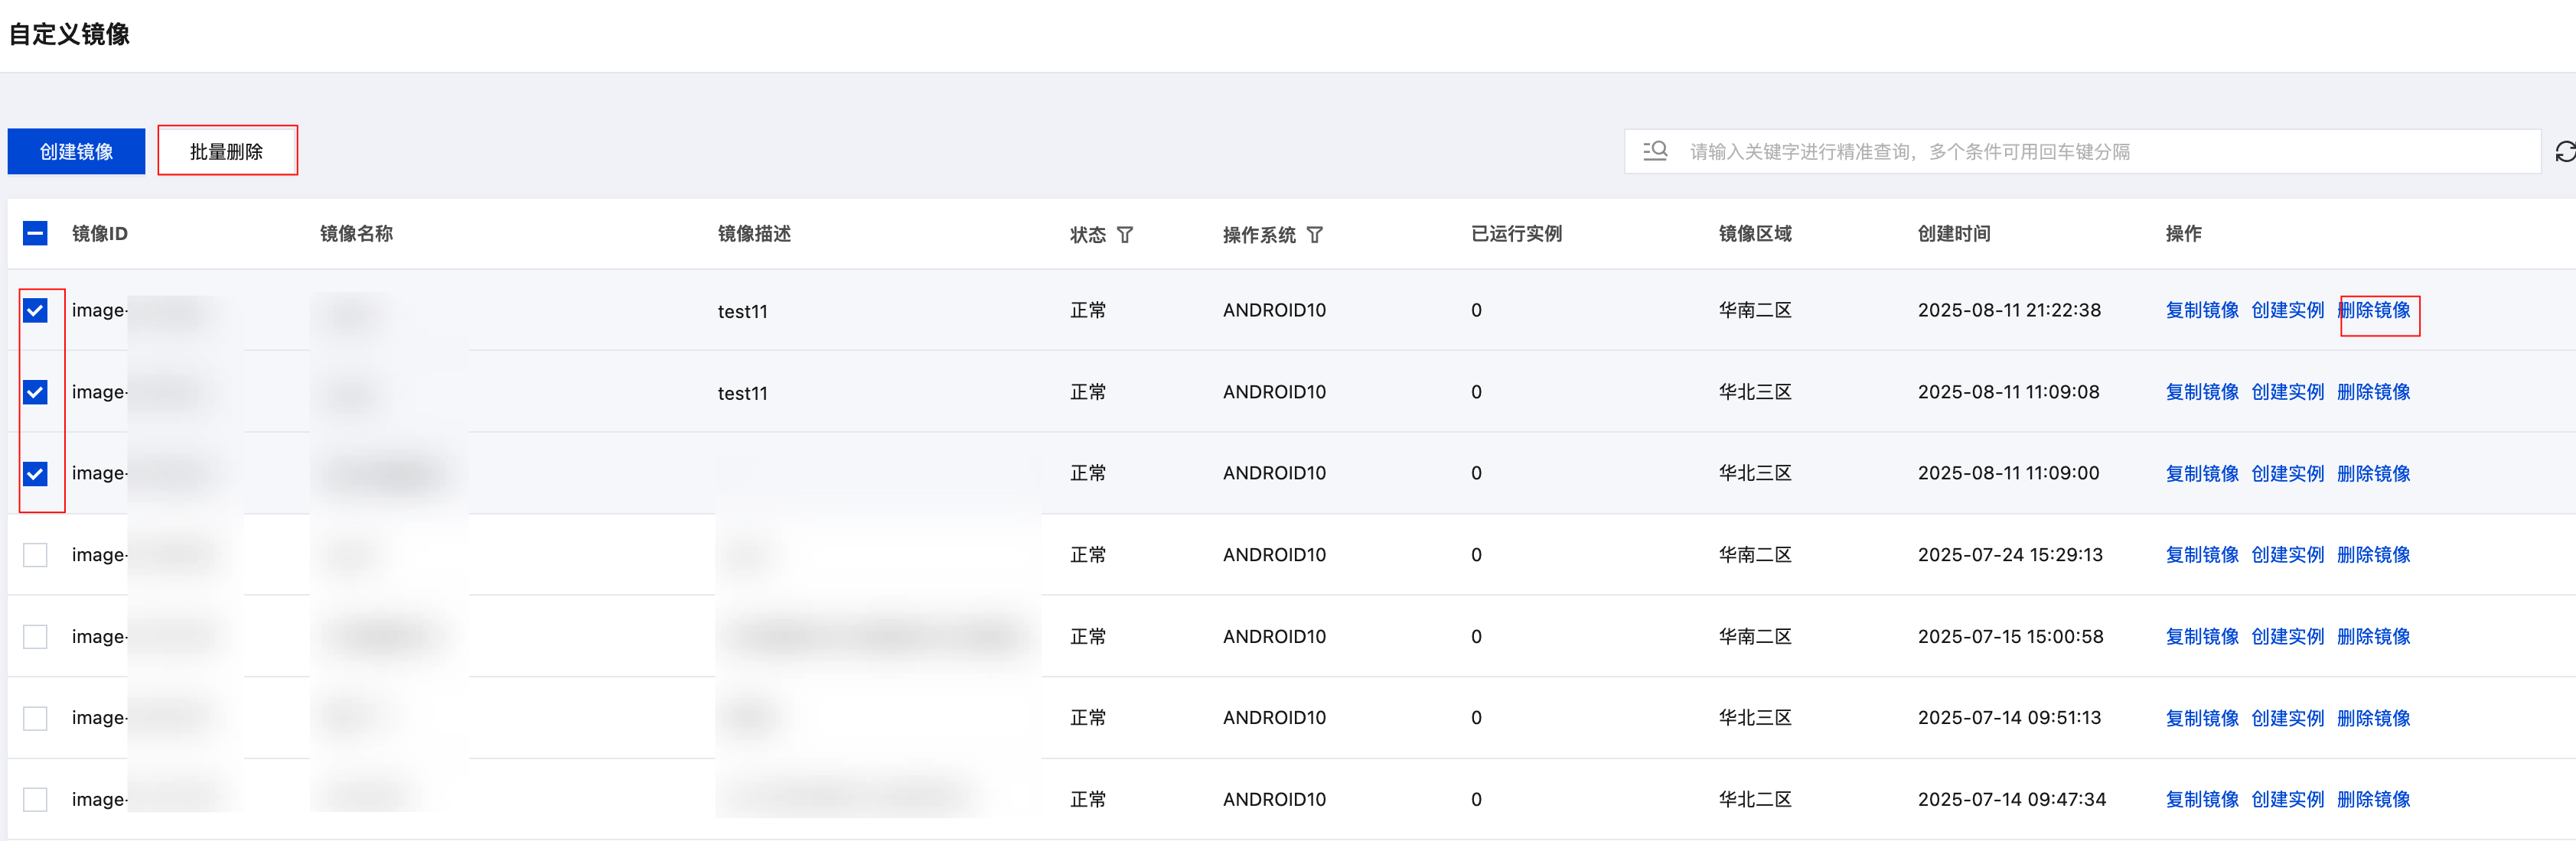The width and height of the screenshot is (2576, 841).
Task: Click test11 description in the 21:22:38 row
Action: click(743, 312)
